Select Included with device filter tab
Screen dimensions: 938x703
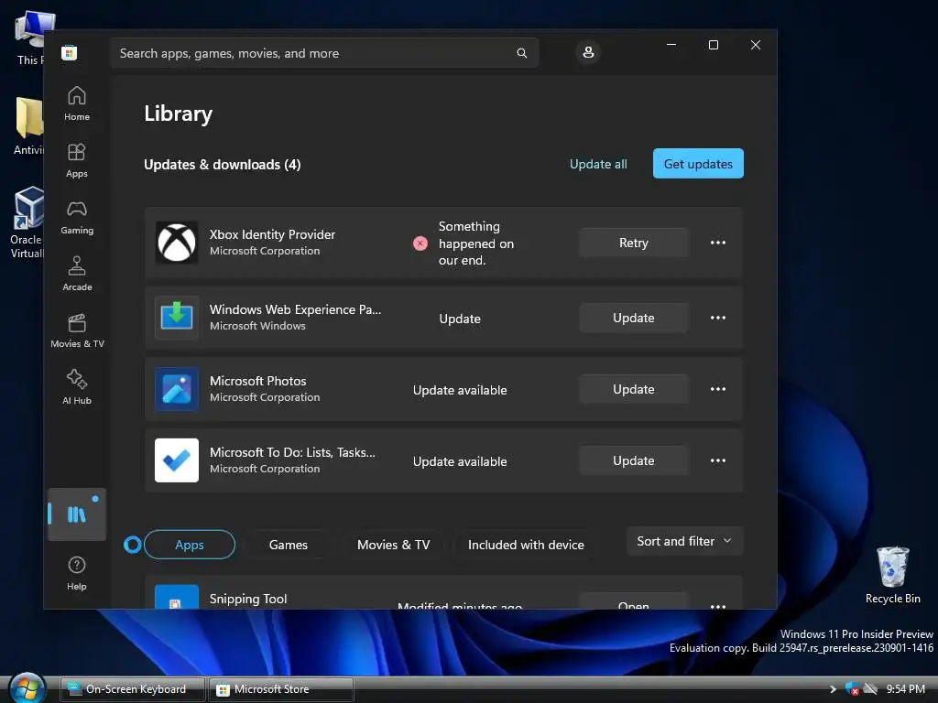pos(526,545)
